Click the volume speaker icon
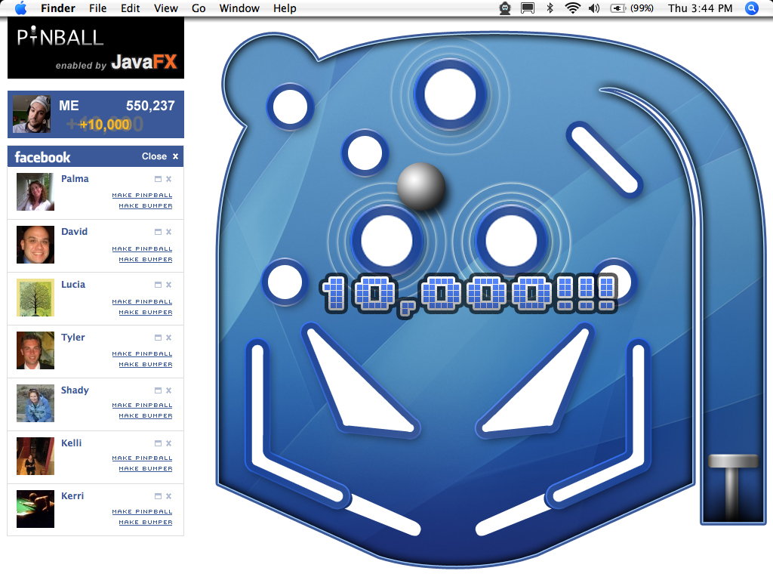This screenshot has height=580, width=773. pyautogui.click(x=594, y=8)
